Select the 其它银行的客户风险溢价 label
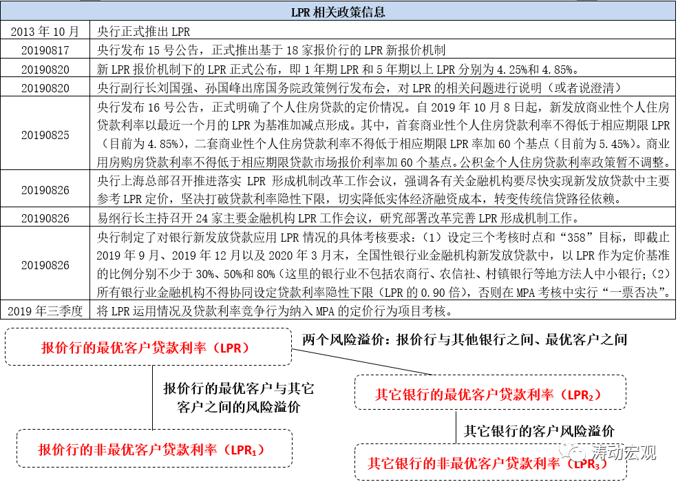The width and height of the screenshot is (678, 482). click(x=538, y=431)
